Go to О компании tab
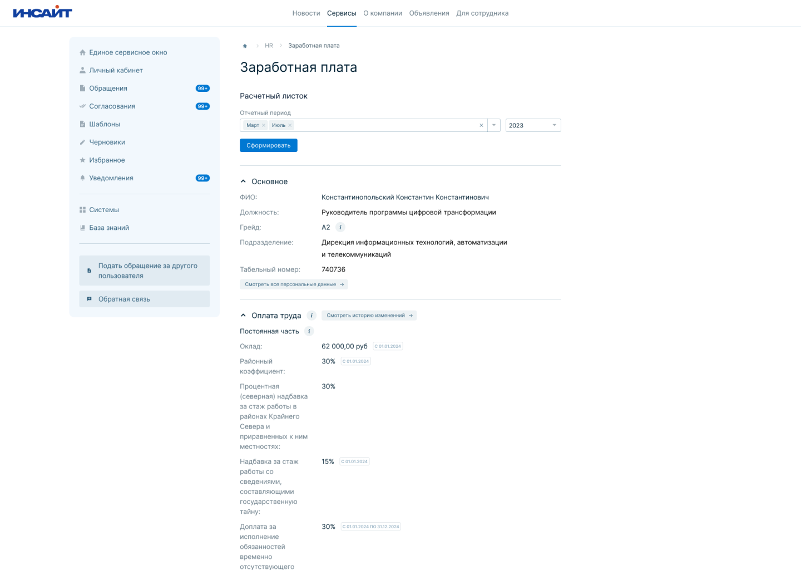This screenshot has width=801, height=570. click(x=382, y=13)
